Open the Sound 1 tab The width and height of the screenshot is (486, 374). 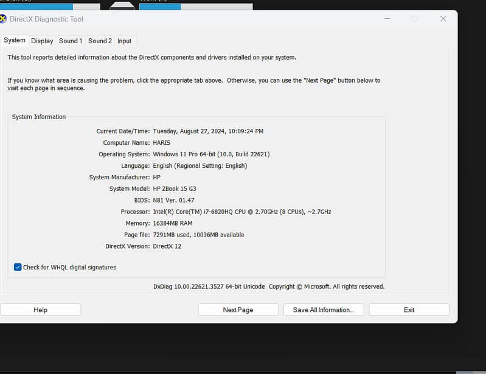[x=71, y=41]
